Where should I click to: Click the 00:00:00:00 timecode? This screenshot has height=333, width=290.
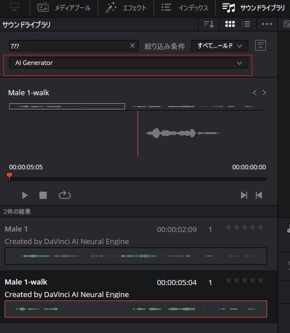coord(249,167)
